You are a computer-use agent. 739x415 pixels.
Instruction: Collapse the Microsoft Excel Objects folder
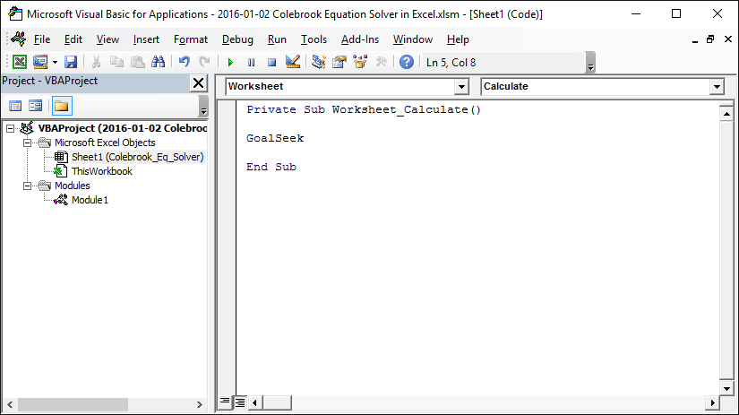click(x=28, y=143)
